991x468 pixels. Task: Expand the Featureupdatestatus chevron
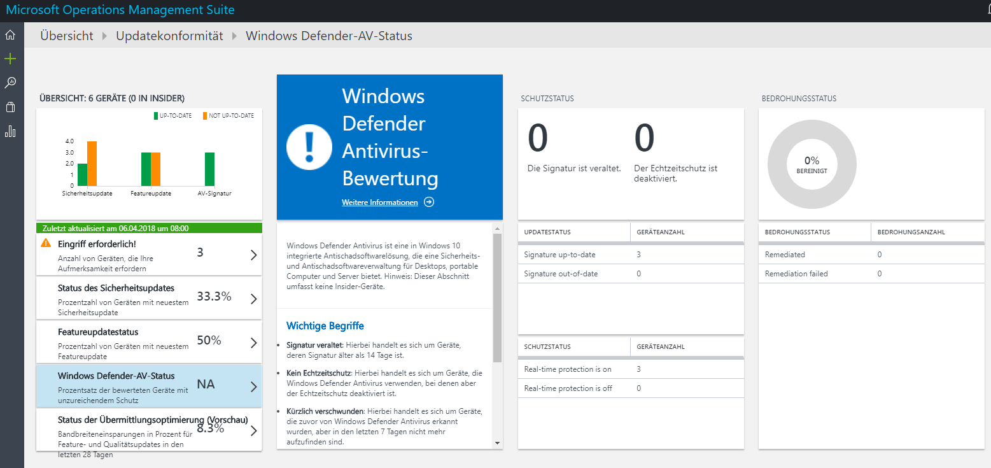tap(253, 343)
